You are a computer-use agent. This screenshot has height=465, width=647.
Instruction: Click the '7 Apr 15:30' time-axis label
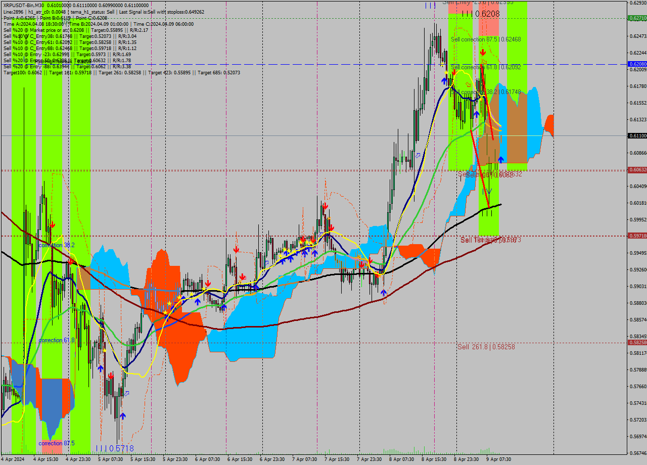[x=337, y=459]
